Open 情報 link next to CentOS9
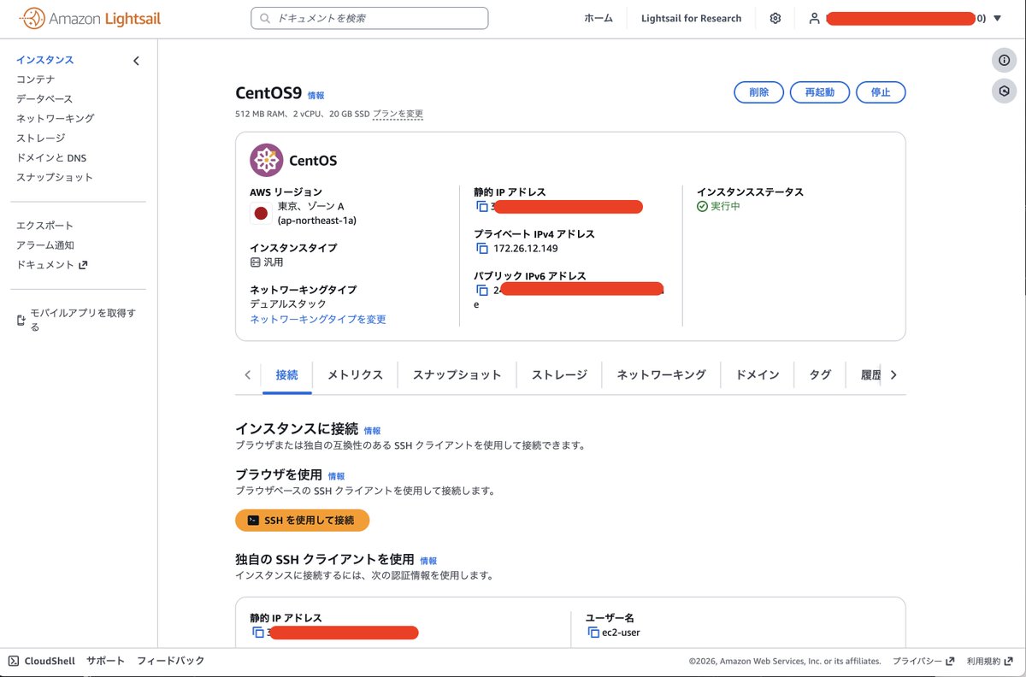The width and height of the screenshot is (1026, 677). pos(316,96)
